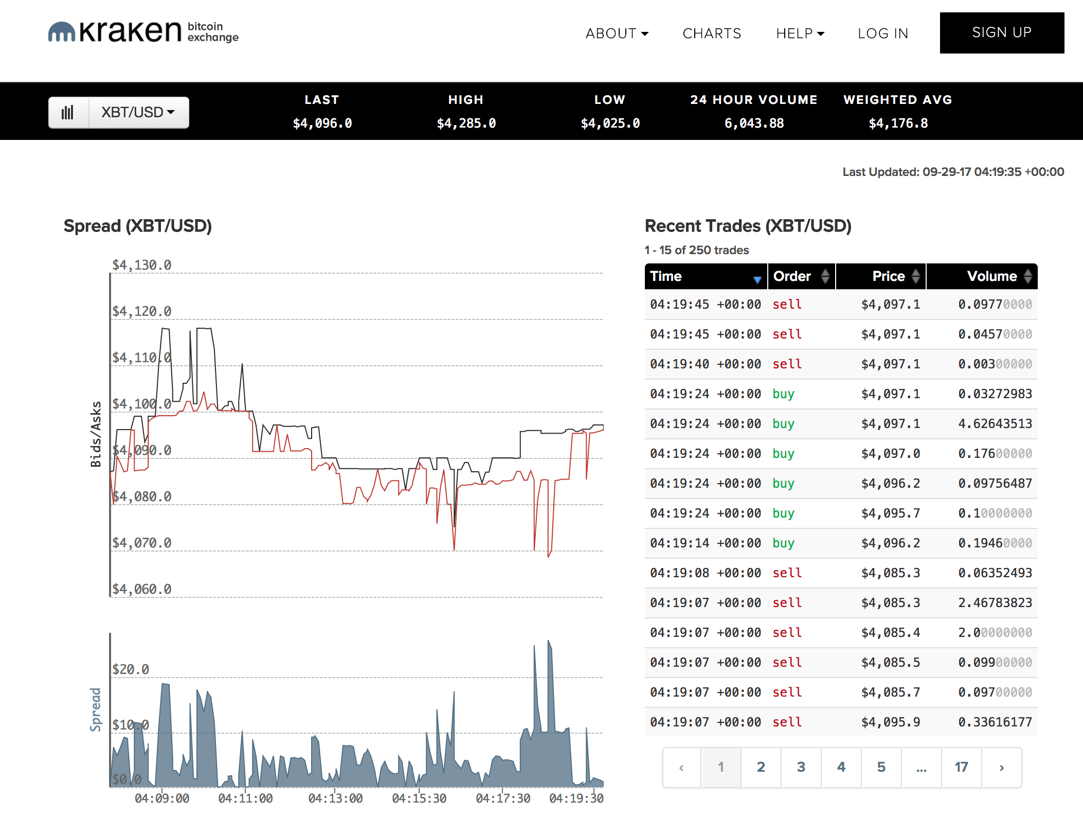Expand the HELP menu

[x=800, y=33]
